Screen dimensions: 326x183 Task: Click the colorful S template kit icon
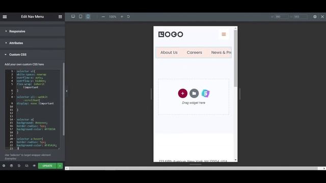point(205,94)
